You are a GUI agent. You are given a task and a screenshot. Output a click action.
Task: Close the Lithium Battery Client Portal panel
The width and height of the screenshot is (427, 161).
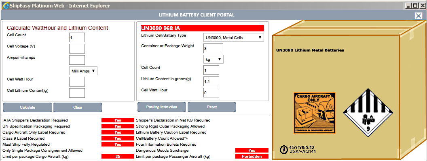[419, 16]
